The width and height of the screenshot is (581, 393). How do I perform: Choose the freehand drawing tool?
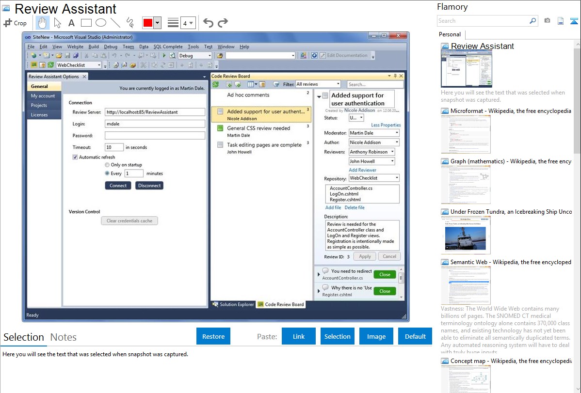(x=129, y=23)
